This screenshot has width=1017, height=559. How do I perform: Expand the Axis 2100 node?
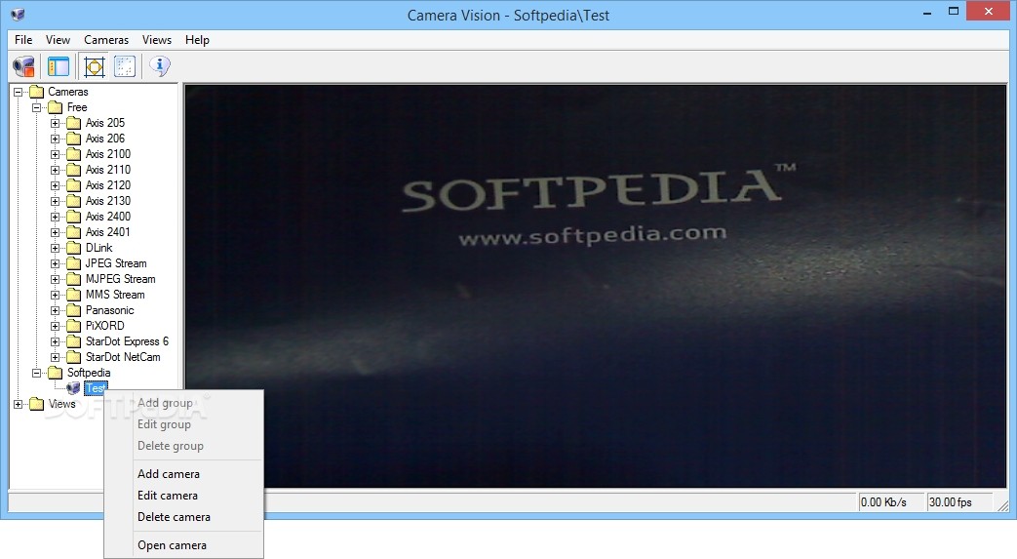(x=56, y=154)
